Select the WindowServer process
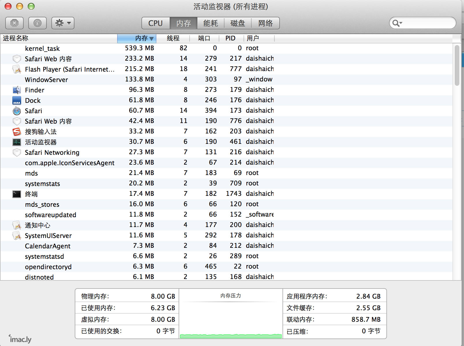This screenshot has width=464, height=346. 226,79
